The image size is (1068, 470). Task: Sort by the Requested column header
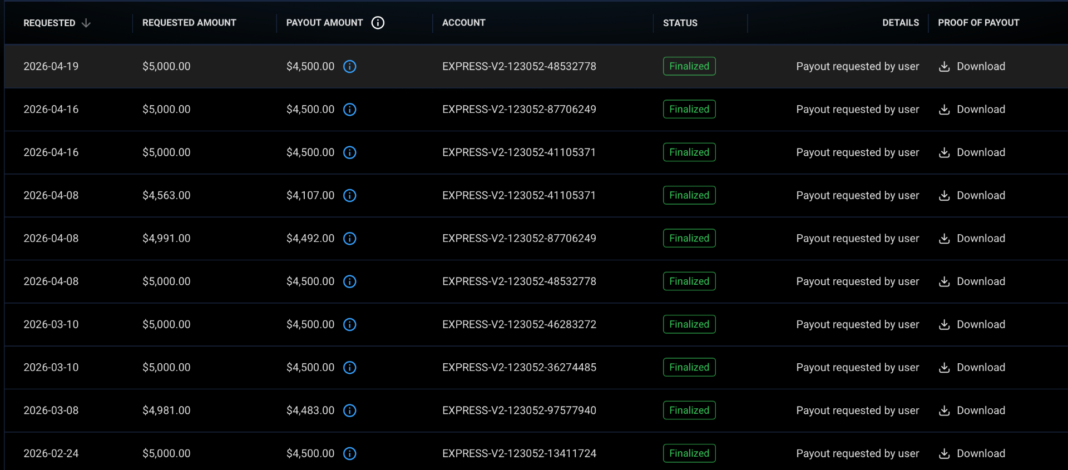coord(49,23)
